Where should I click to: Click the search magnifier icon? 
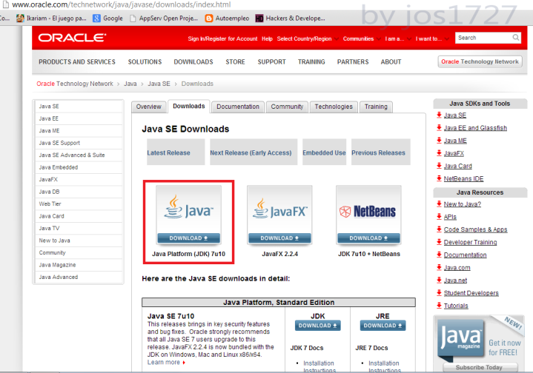(x=516, y=37)
